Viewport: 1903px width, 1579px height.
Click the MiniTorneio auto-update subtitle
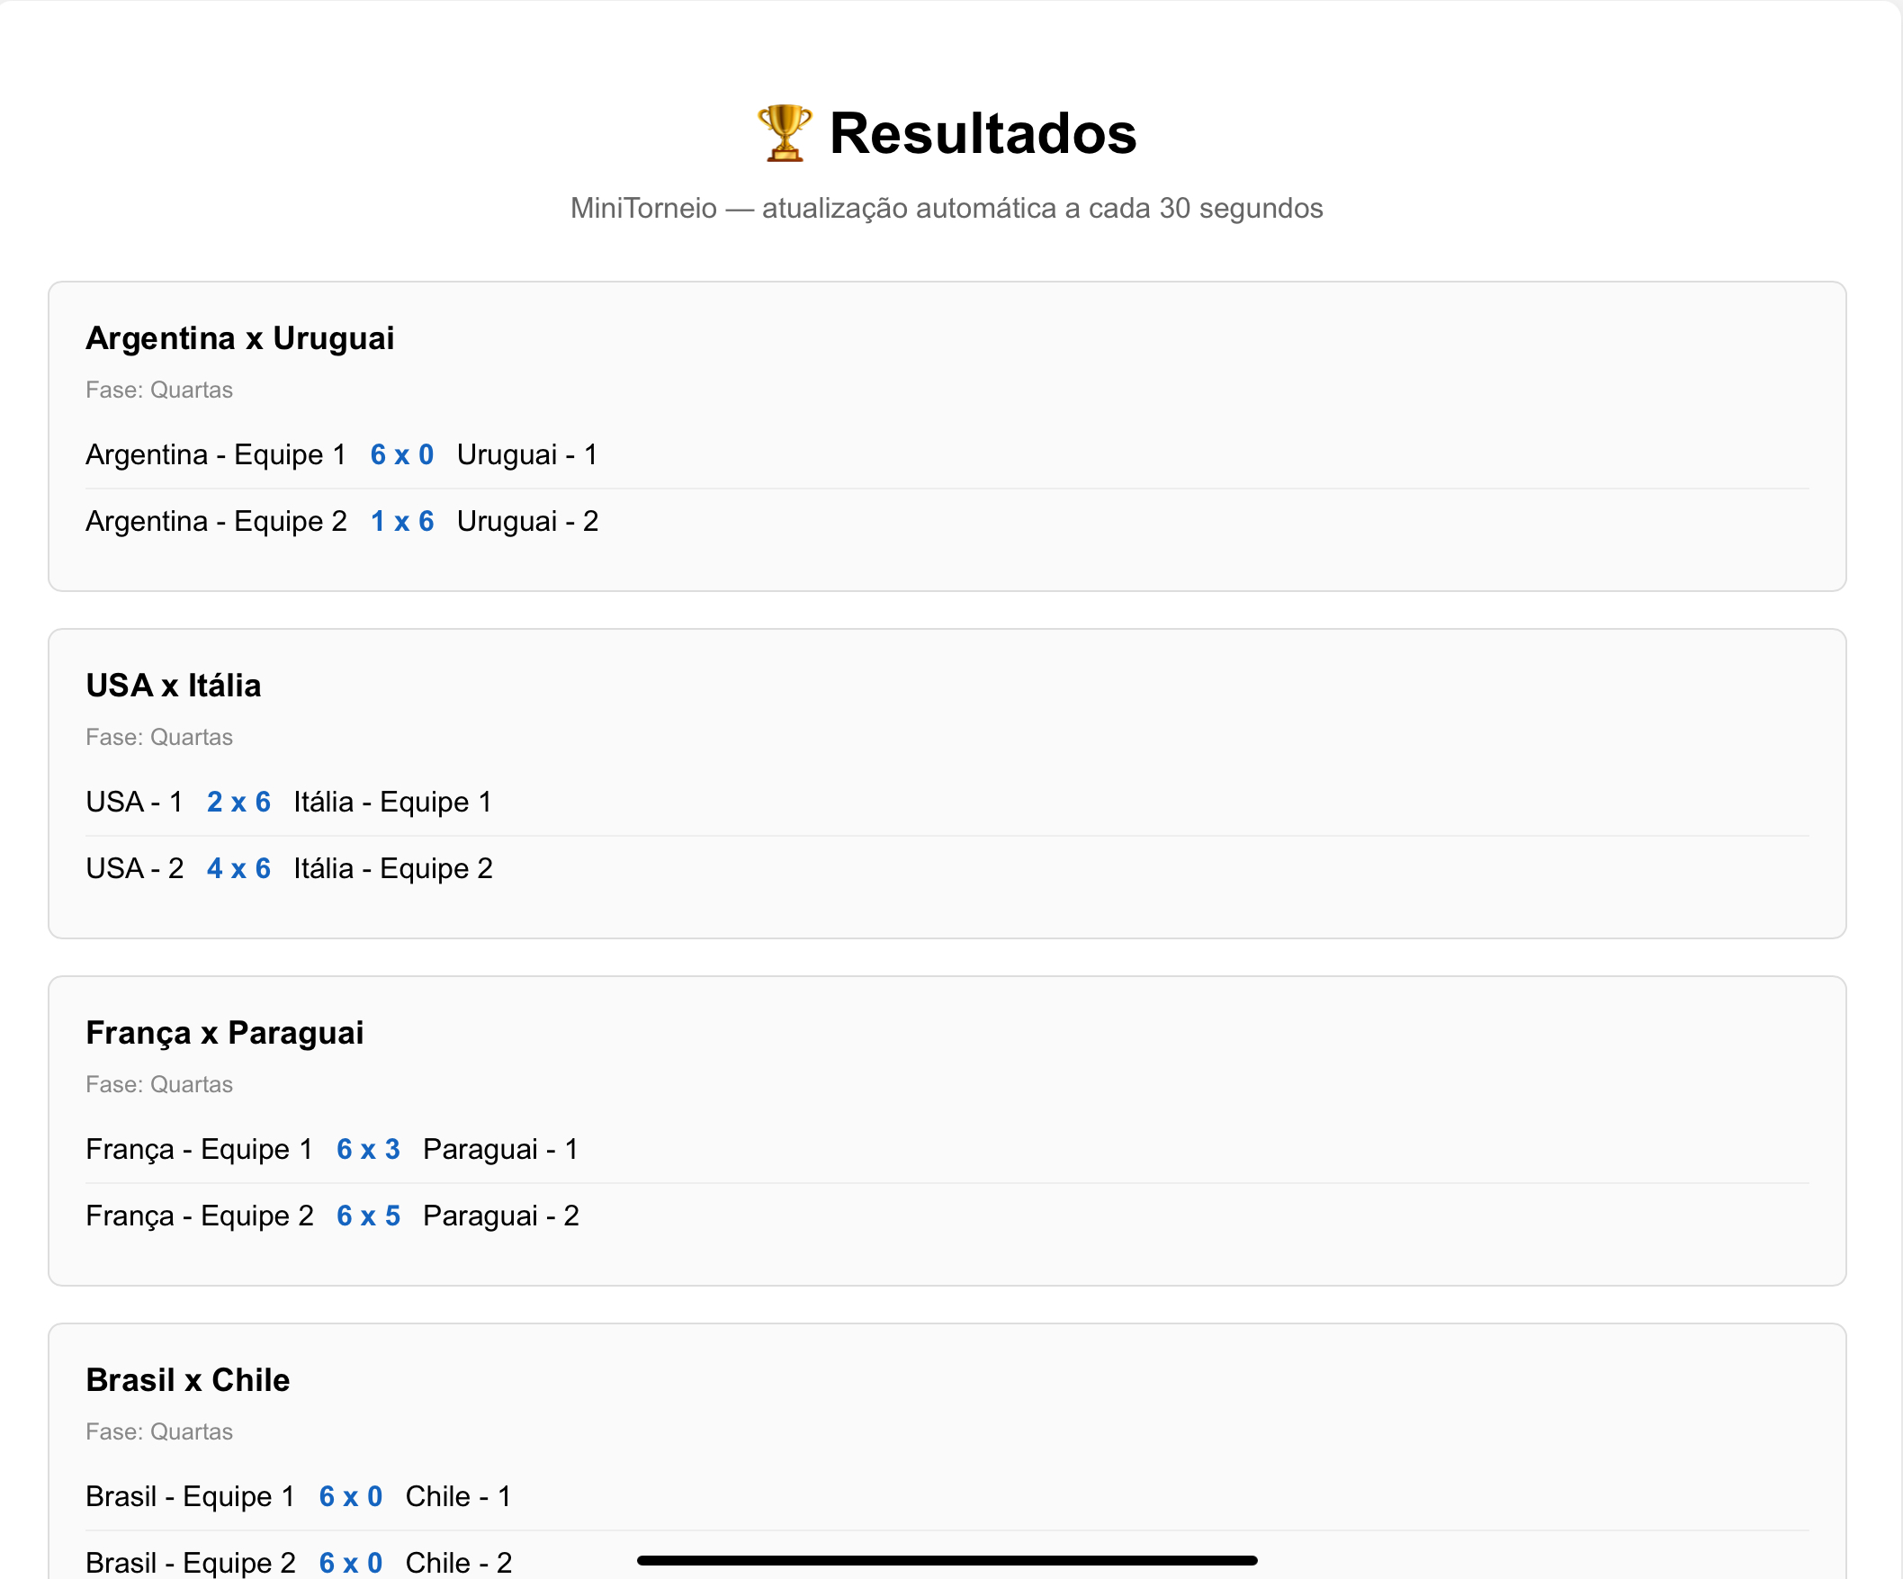pos(946,209)
